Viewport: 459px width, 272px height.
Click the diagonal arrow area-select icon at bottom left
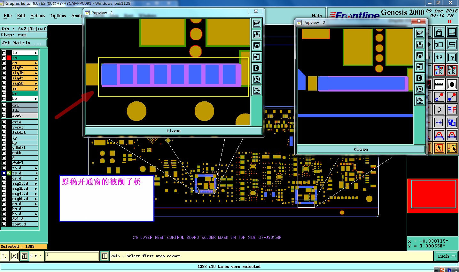(4, 256)
